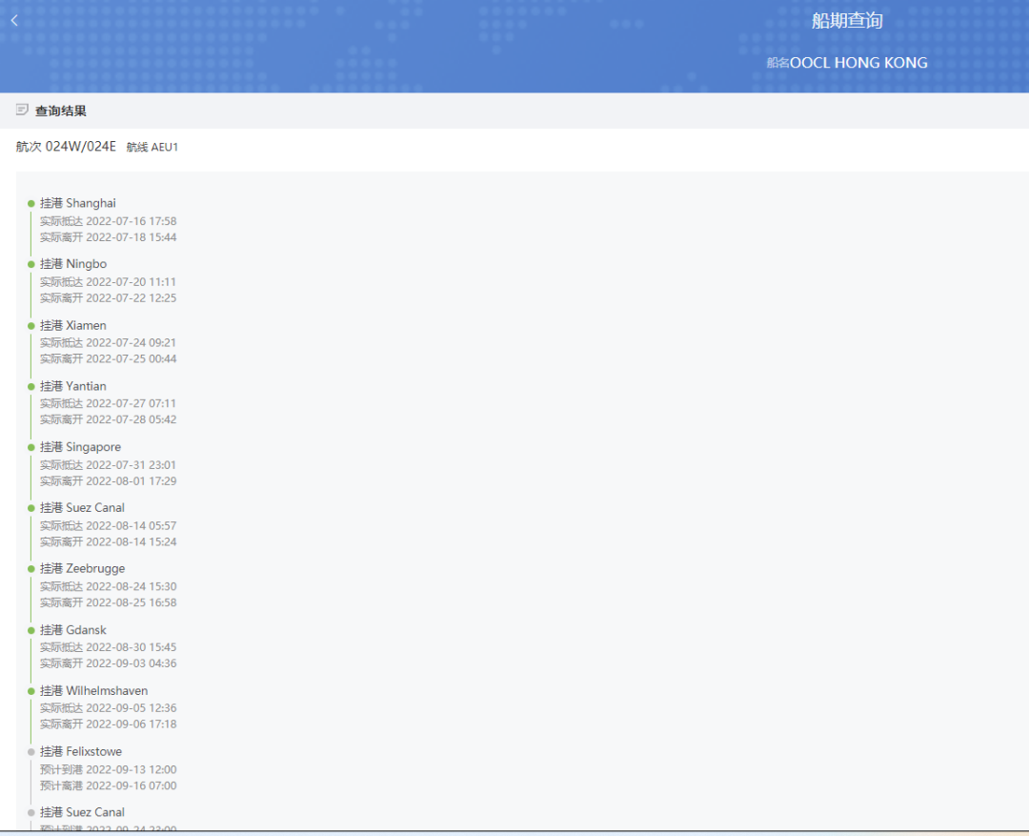The width and height of the screenshot is (1029, 836).
Task: Select the Wilhelmshaven port call entry
Action: tap(93, 691)
